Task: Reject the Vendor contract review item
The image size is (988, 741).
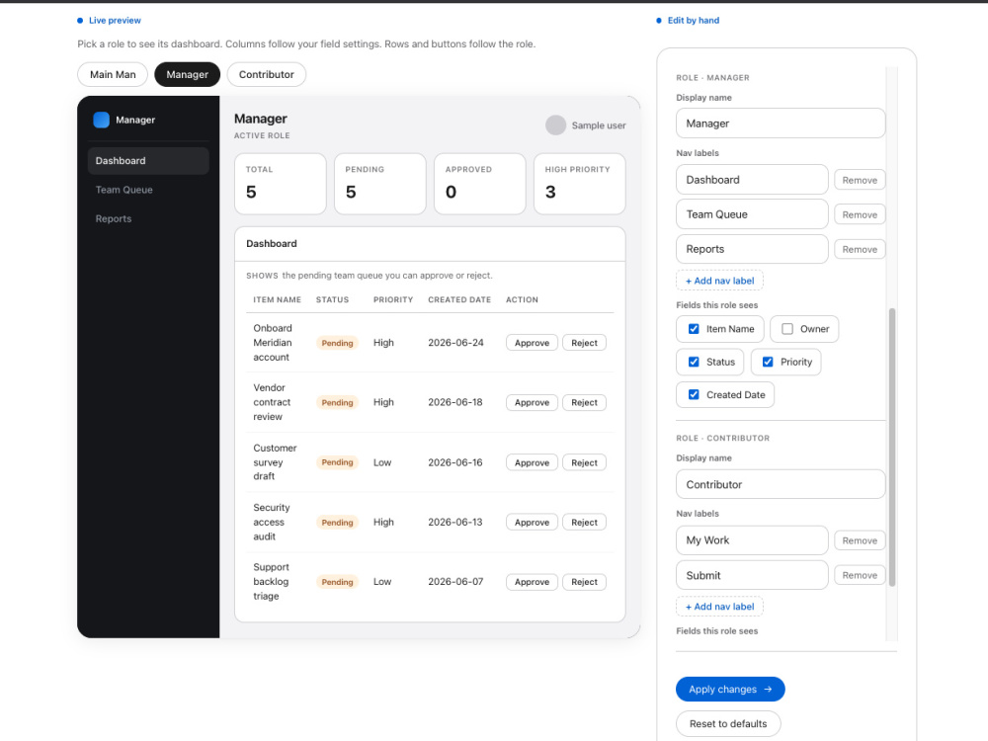Action: [x=584, y=403]
